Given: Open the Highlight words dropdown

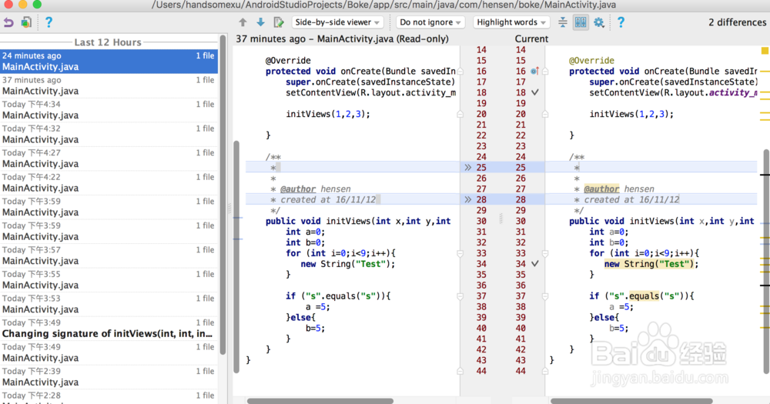Looking at the screenshot, I should click(x=511, y=22).
